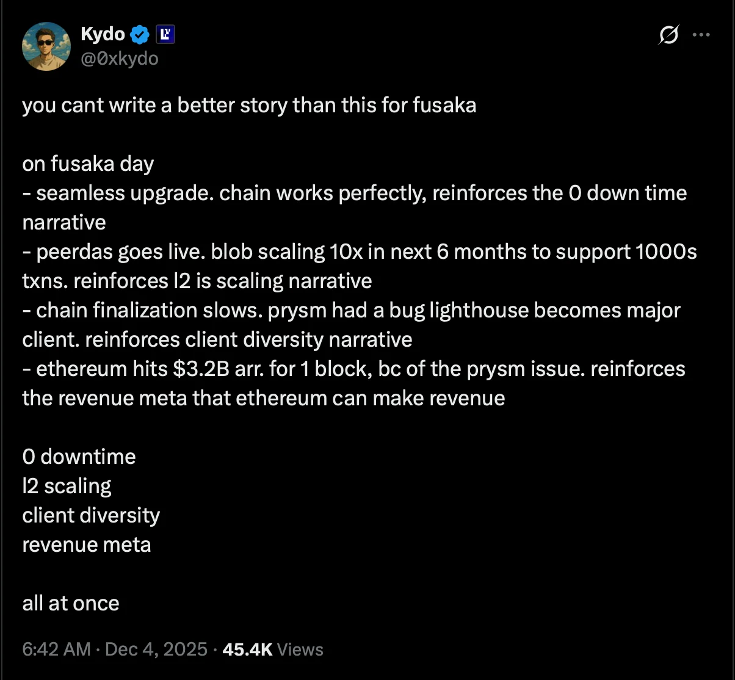Open Grok analysis via the slash icon
735x680 pixels.
668,35
